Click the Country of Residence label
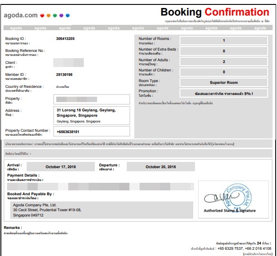Viewport: 277px width, 256px height. tap(24, 87)
